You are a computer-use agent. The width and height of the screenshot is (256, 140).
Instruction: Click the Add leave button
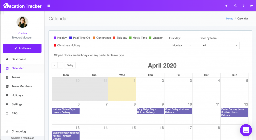pyautogui.click(x=22, y=48)
